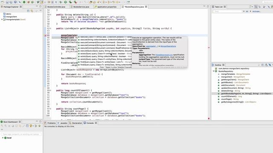Click the Save icon in main toolbar
This screenshot has height=153, width=273.
click(7, 2)
